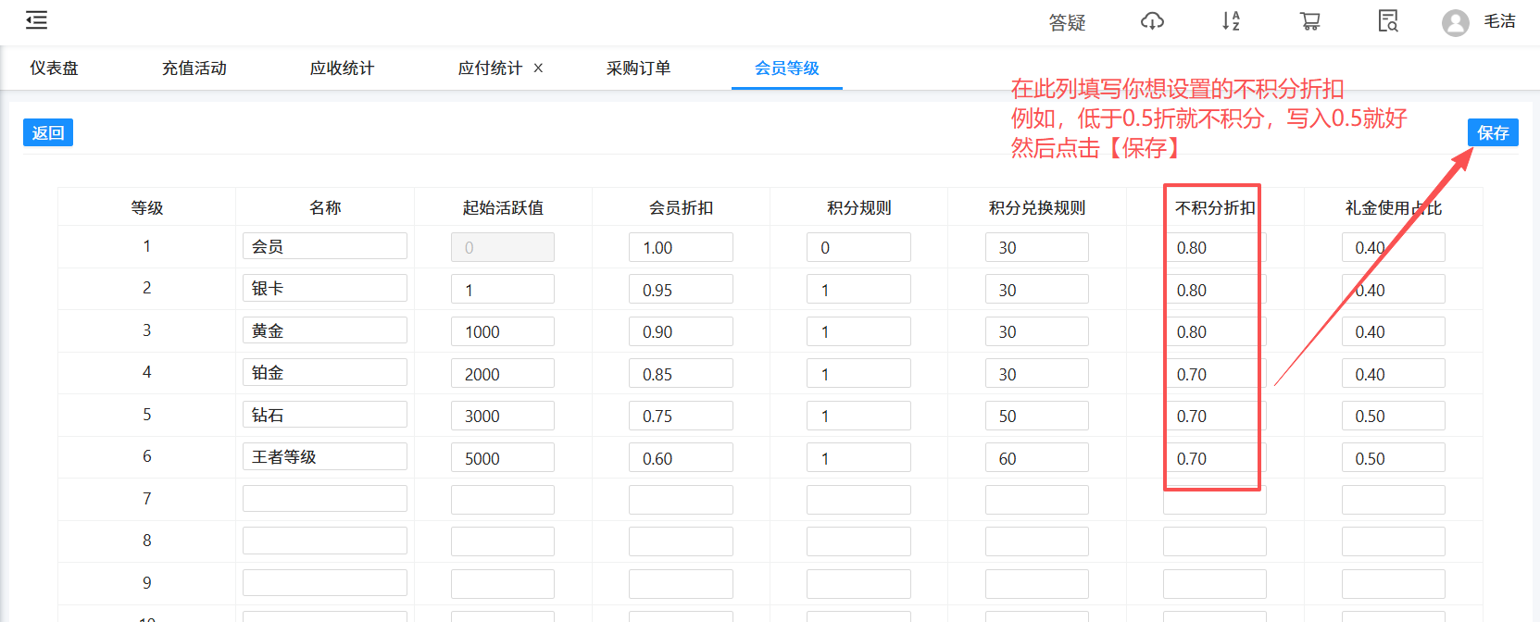Click the A-Z sort icon

(x=1231, y=21)
